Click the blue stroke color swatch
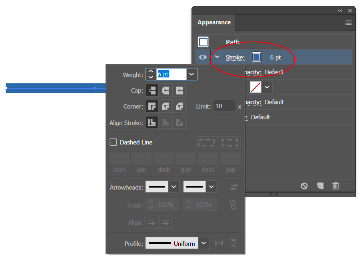Viewport: 363px width, 259px height. point(256,57)
